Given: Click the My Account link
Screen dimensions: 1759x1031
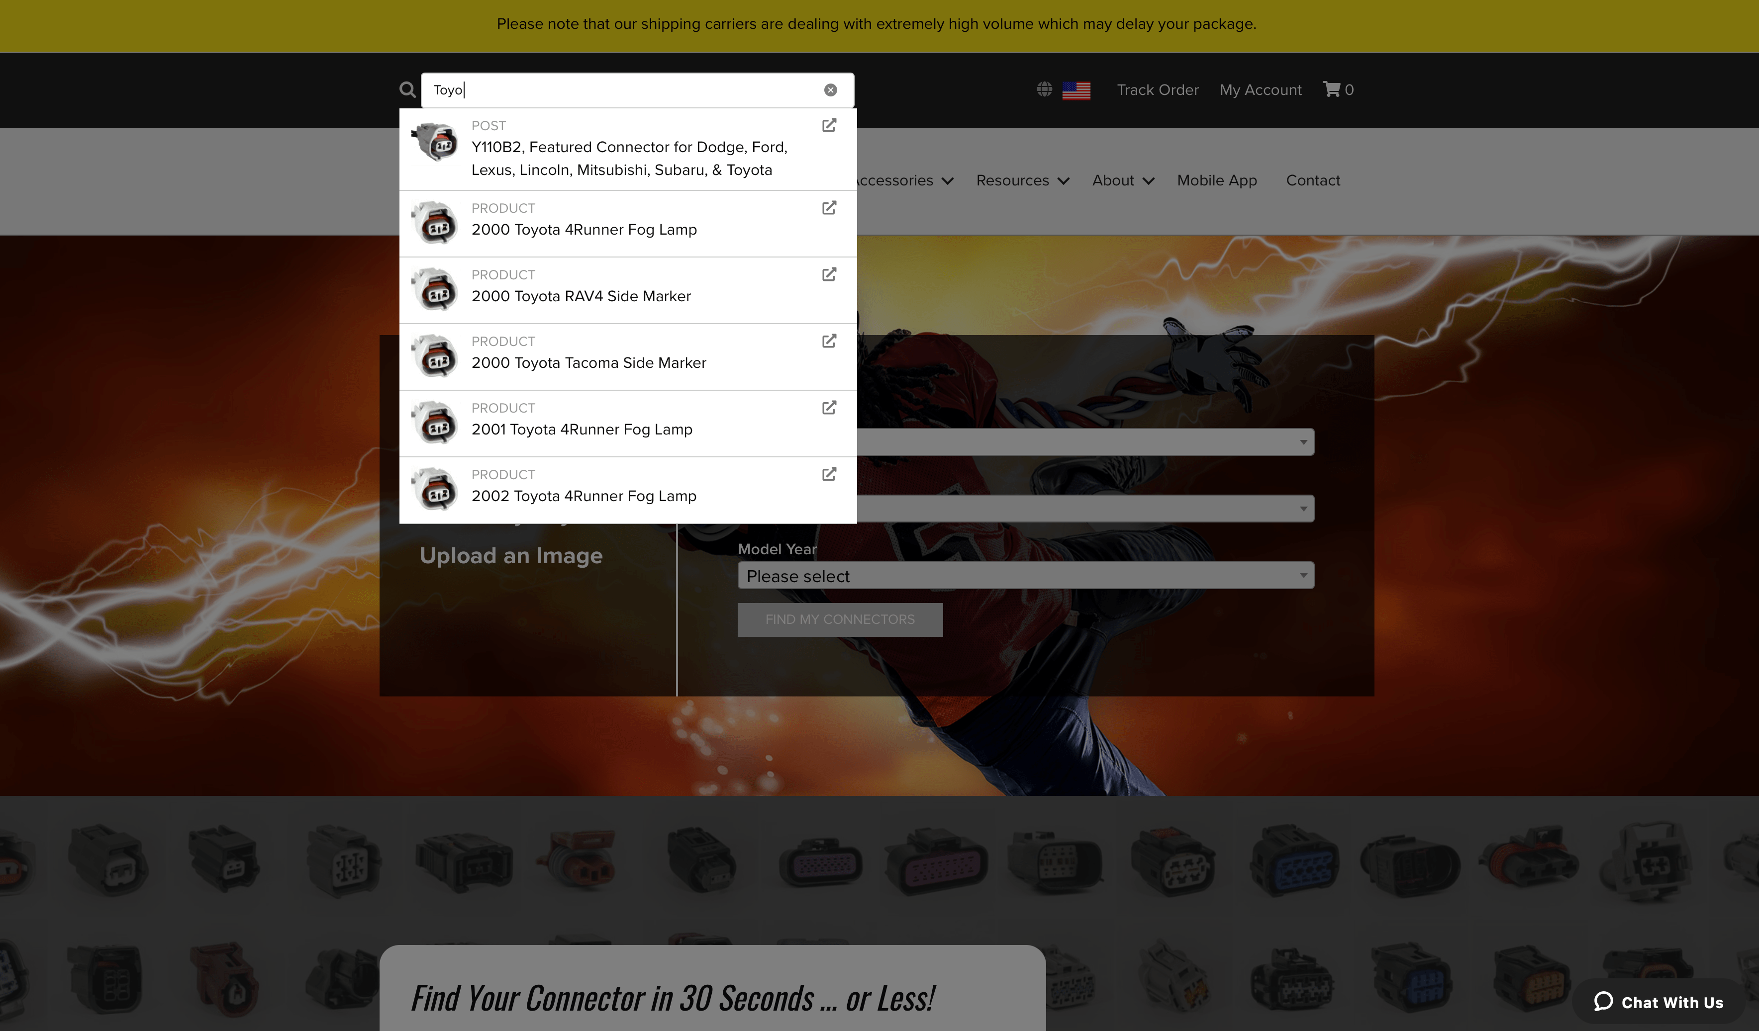Looking at the screenshot, I should coord(1260,88).
